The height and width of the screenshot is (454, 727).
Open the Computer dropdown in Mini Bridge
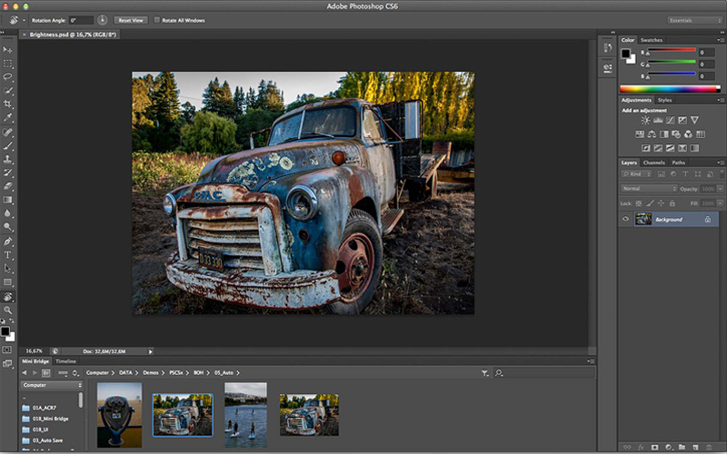(52, 385)
